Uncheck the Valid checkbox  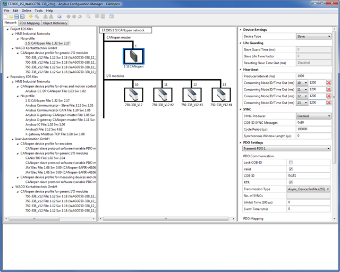point(291,169)
